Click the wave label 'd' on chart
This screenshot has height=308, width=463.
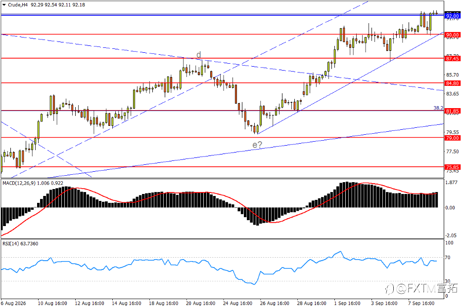pos(199,54)
